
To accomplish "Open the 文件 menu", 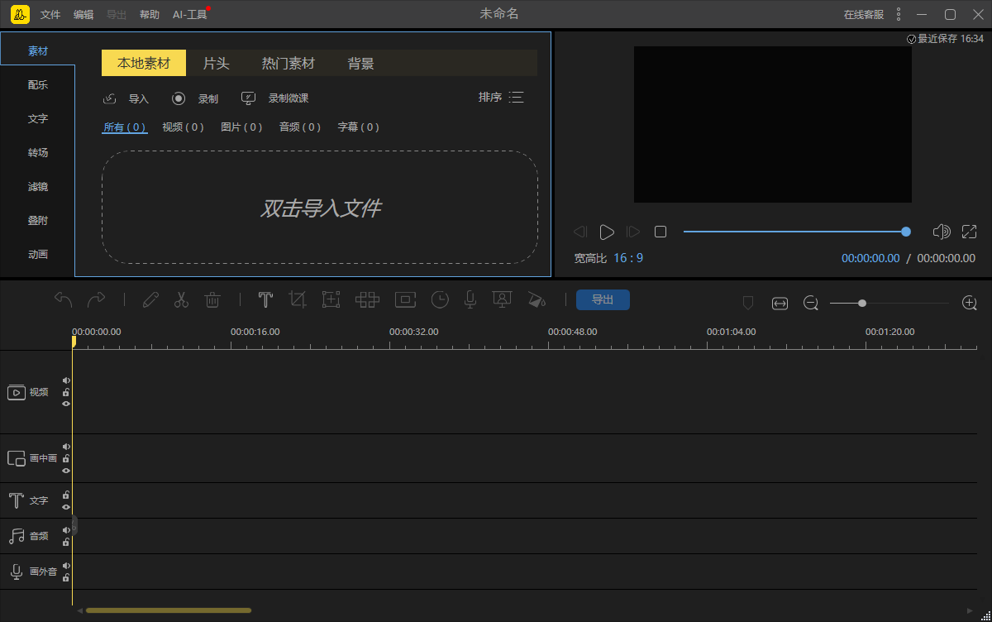I will point(50,14).
